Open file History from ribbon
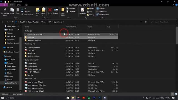178x100 pixels. pyautogui.click(x=90, y=15)
